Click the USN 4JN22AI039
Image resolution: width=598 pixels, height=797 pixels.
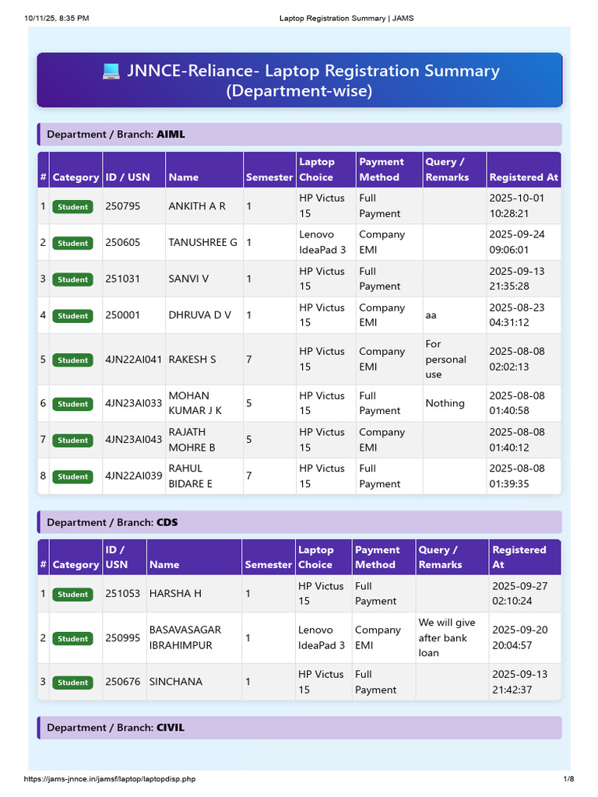point(133,476)
